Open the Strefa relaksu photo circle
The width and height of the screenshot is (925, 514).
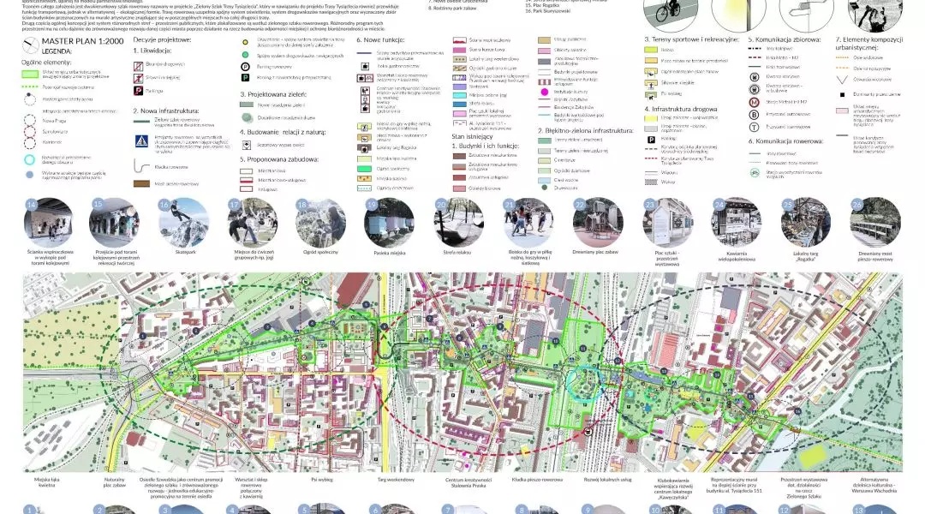coord(459,223)
